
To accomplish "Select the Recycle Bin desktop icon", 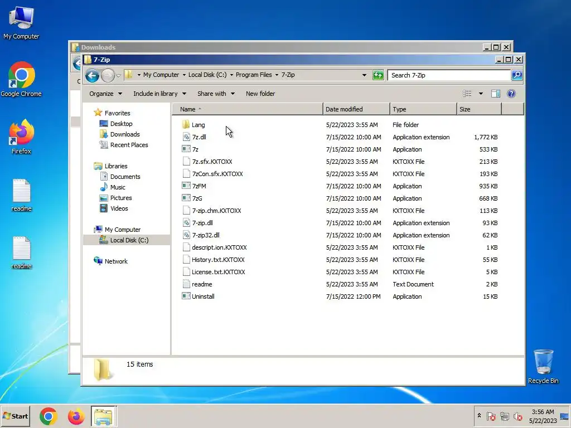I will tap(543, 367).
